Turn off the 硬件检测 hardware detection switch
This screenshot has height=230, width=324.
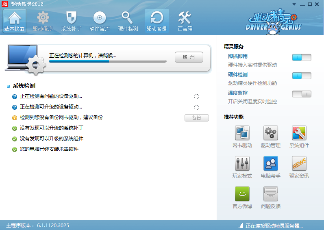coord(301,76)
